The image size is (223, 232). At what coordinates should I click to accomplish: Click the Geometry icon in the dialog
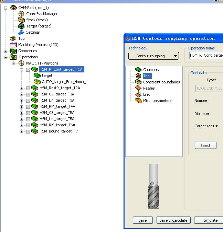click(138, 70)
